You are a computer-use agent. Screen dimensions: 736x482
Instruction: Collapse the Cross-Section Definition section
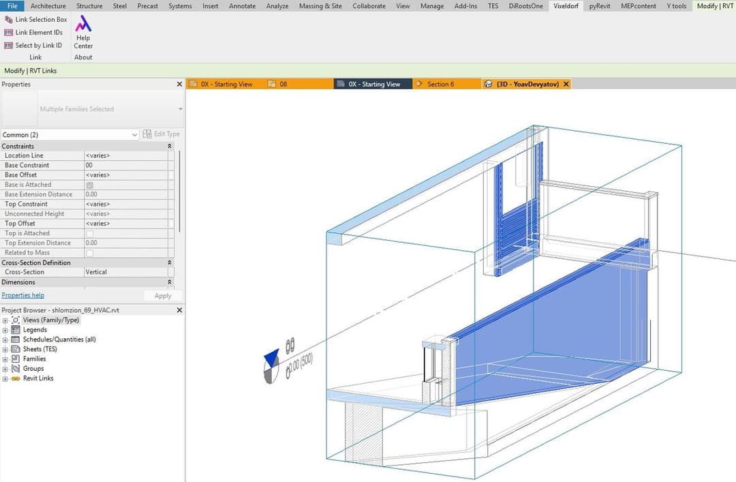pyautogui.click(x=170, y=262)
